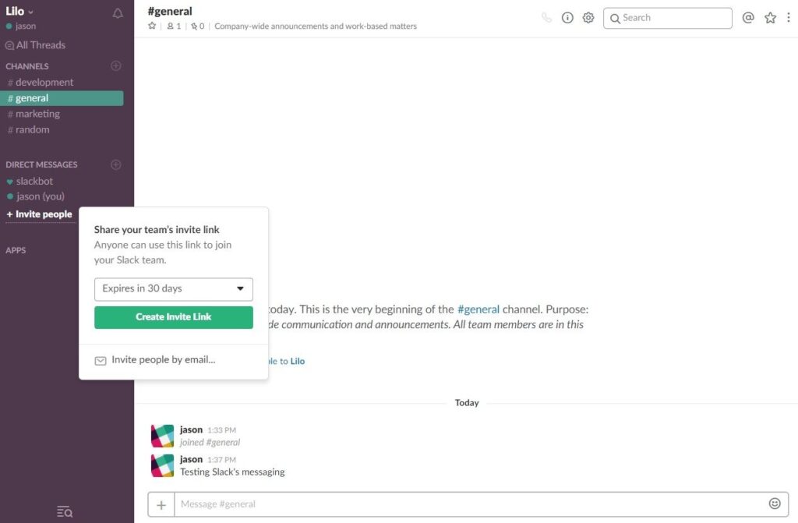
Task: Click attach file plus button
Action: 161,504
